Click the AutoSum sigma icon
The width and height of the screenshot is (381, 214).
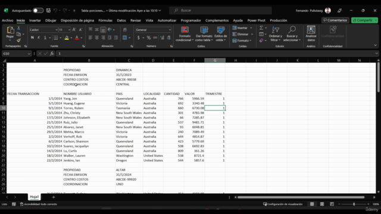(261, 28)
